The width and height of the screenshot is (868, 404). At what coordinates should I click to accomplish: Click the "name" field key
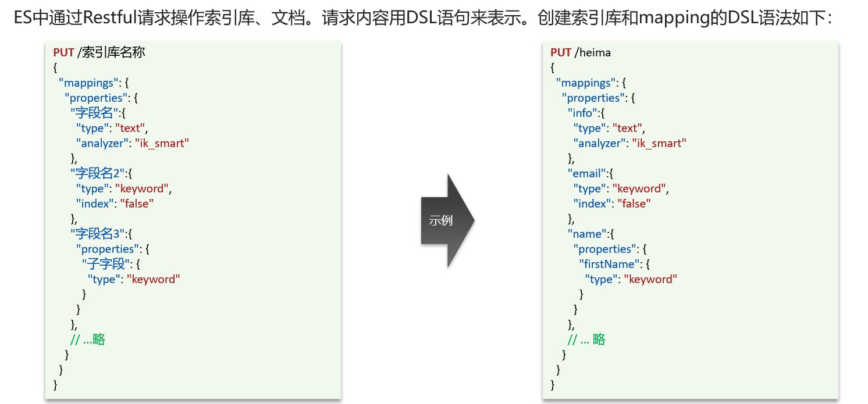(586, 234)
